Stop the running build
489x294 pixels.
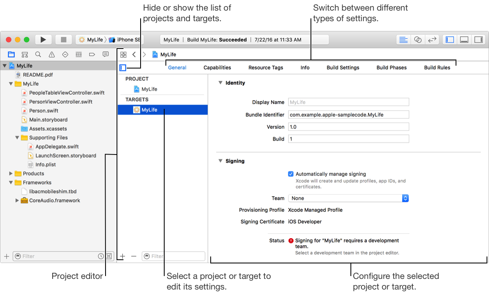coord(64,40)
